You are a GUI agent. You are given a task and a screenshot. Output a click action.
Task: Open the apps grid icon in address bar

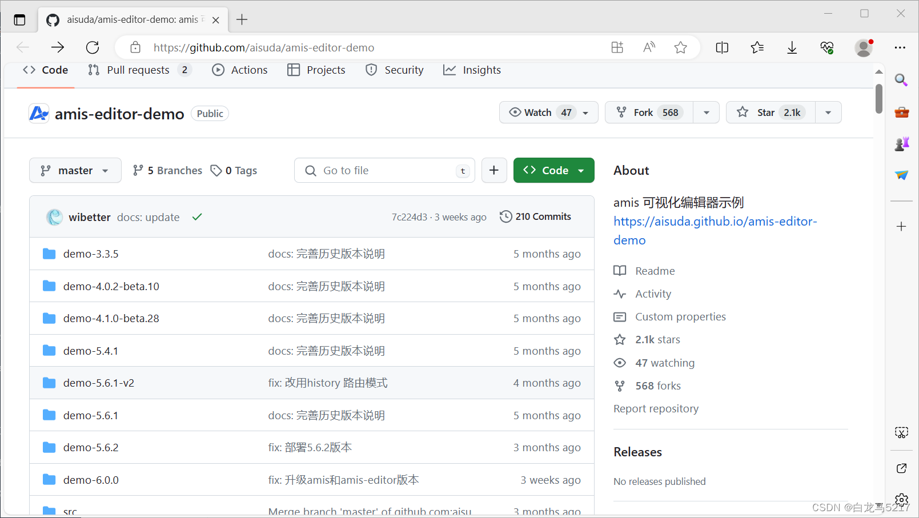coord(617,47)
